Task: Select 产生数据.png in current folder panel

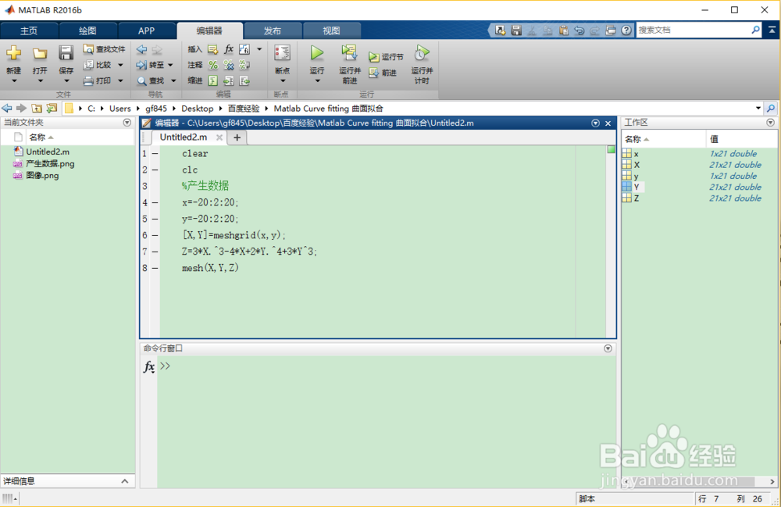Action: coord(50,163)
